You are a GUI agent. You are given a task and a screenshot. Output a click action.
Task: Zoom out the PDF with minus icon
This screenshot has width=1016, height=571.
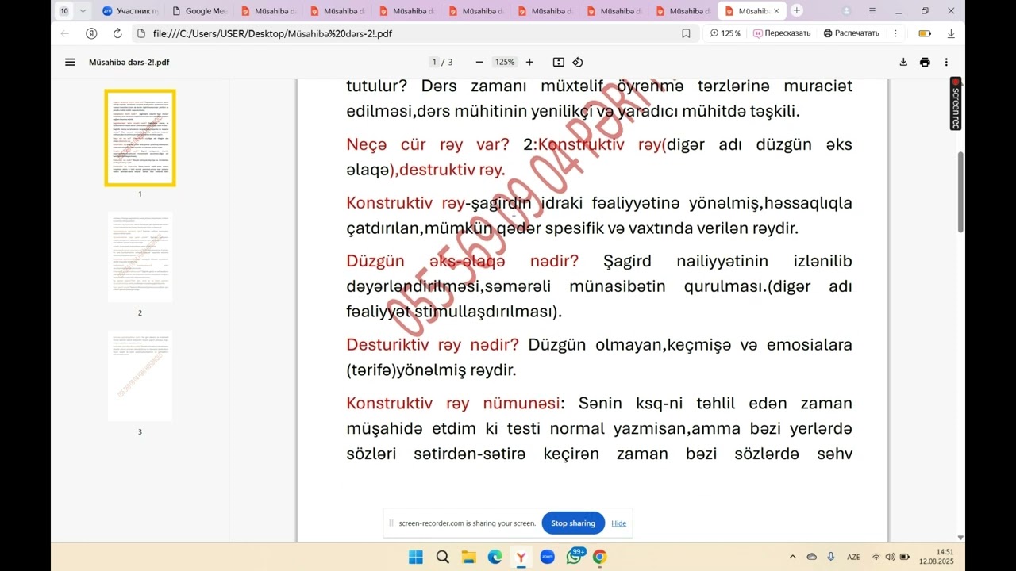click(479, 62)
